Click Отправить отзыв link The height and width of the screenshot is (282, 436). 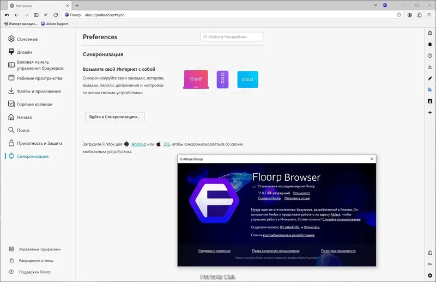pyautogui.click(x=297, y=198)
